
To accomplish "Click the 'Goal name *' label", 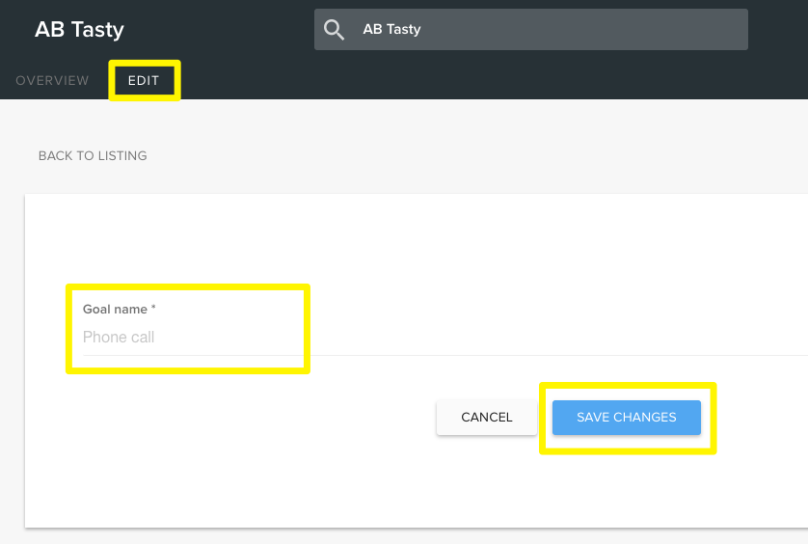I will point(119,309).
